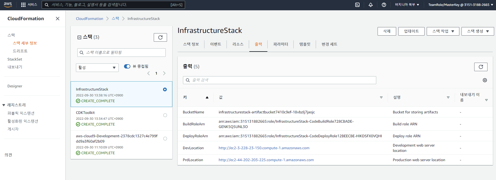Open the AWS home logo
Screen dimensions: 496x180
pyautogui.click(x=8, y=5)
